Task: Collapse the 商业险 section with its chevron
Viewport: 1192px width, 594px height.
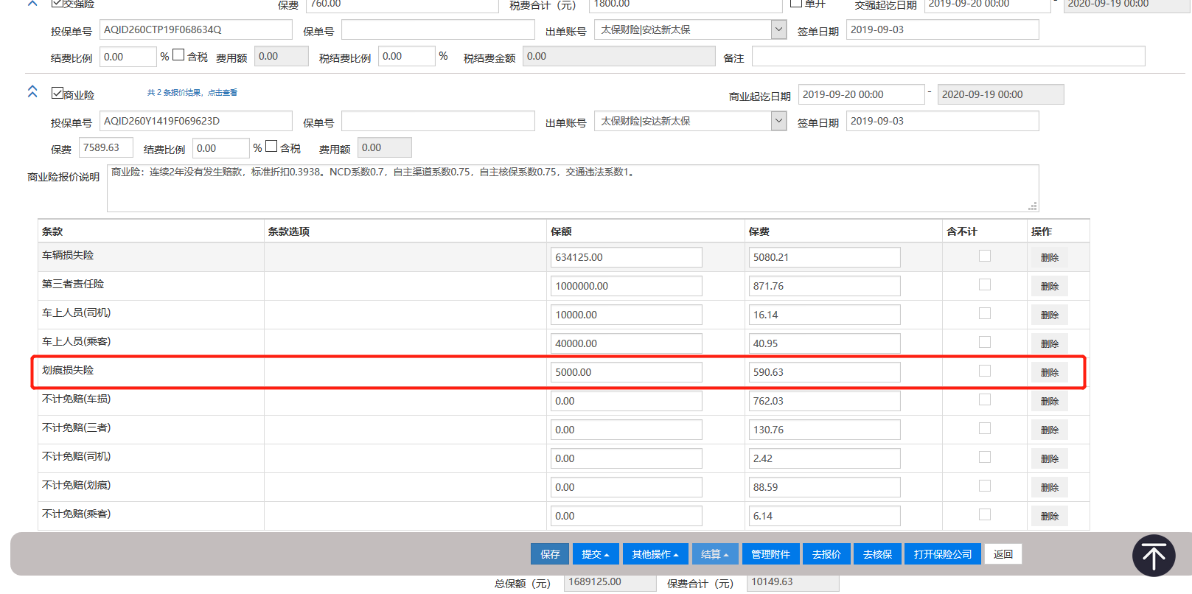Action: coord(32,92)
